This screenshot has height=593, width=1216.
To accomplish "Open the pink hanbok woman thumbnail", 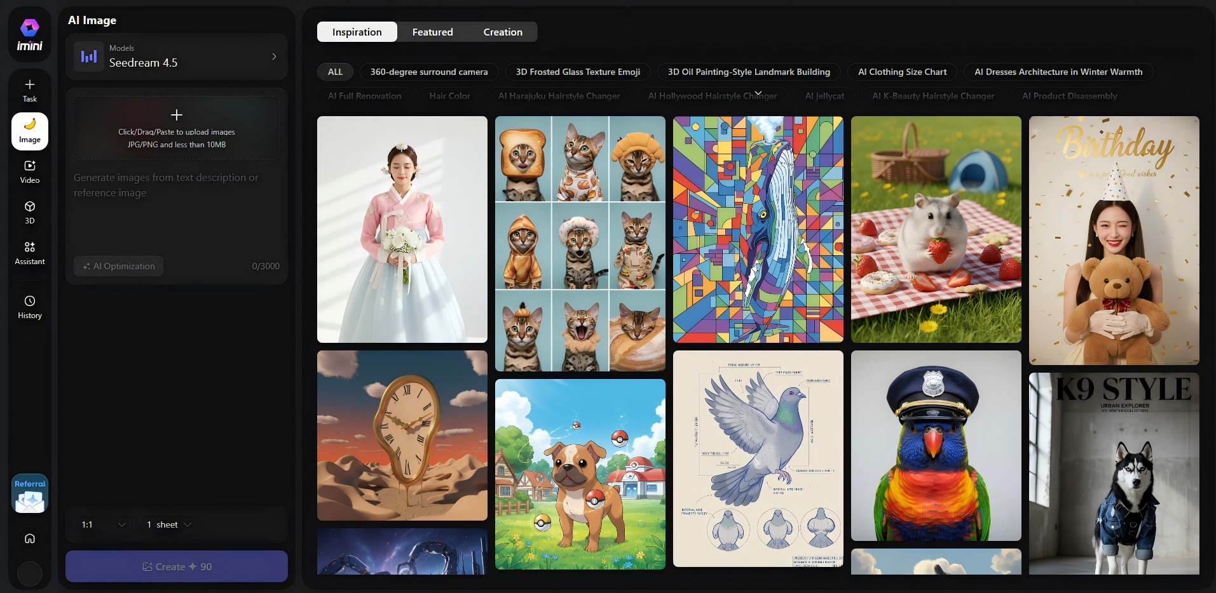I will [402, 229].
